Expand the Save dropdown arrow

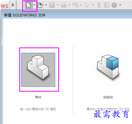coord(58,5)
